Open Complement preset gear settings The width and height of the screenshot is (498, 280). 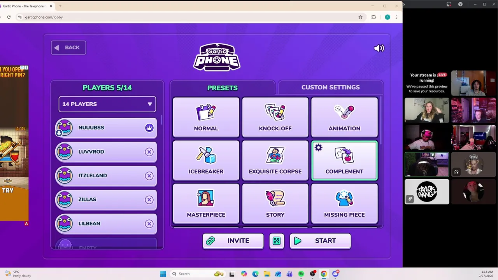click(319, 148)
